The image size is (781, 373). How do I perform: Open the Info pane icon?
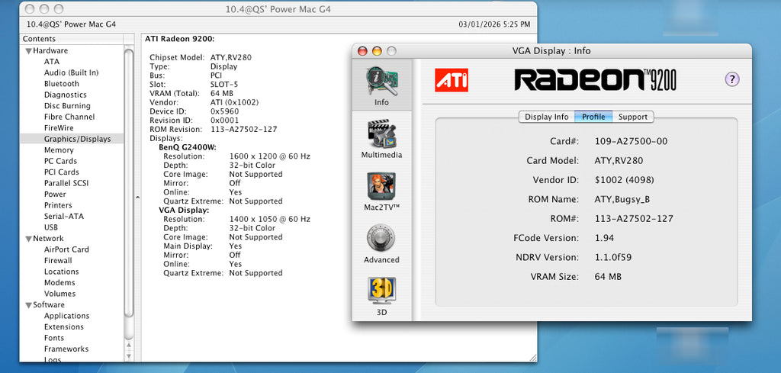381,81
